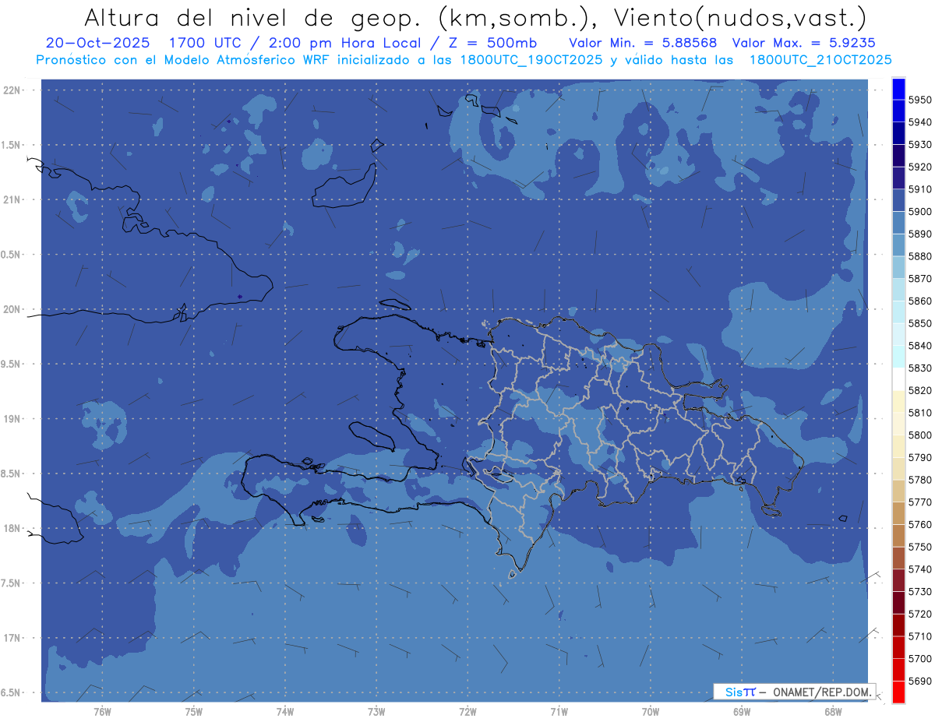Click the '5830' color scale value

point(920,368)
